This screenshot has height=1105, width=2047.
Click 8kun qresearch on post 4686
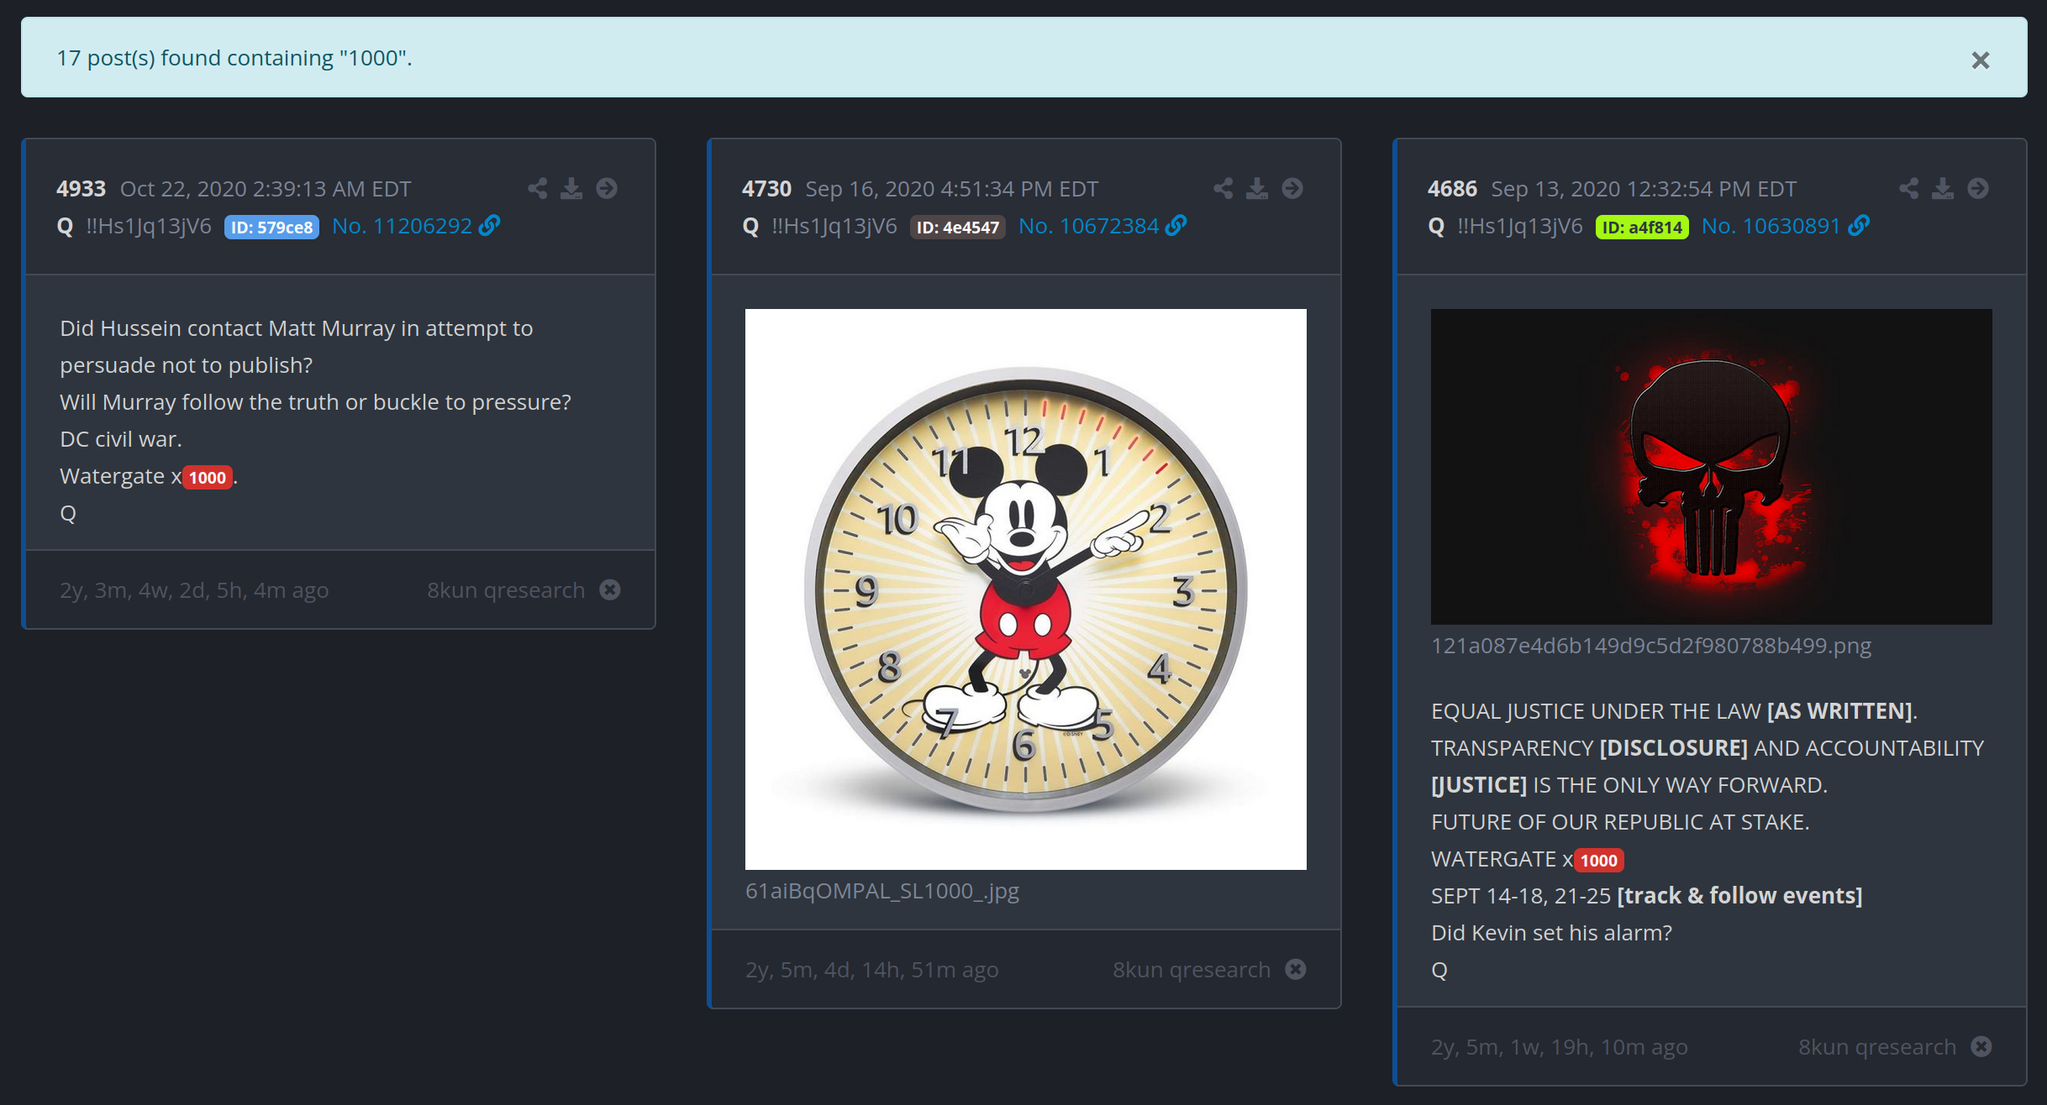click(x=1877, y=1047)
